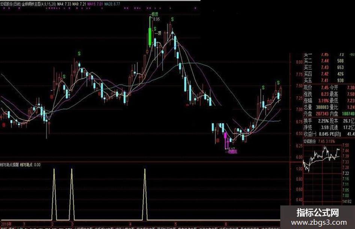
Task: Select the 8.95 peak price label
Action: [x=156, y=19]
